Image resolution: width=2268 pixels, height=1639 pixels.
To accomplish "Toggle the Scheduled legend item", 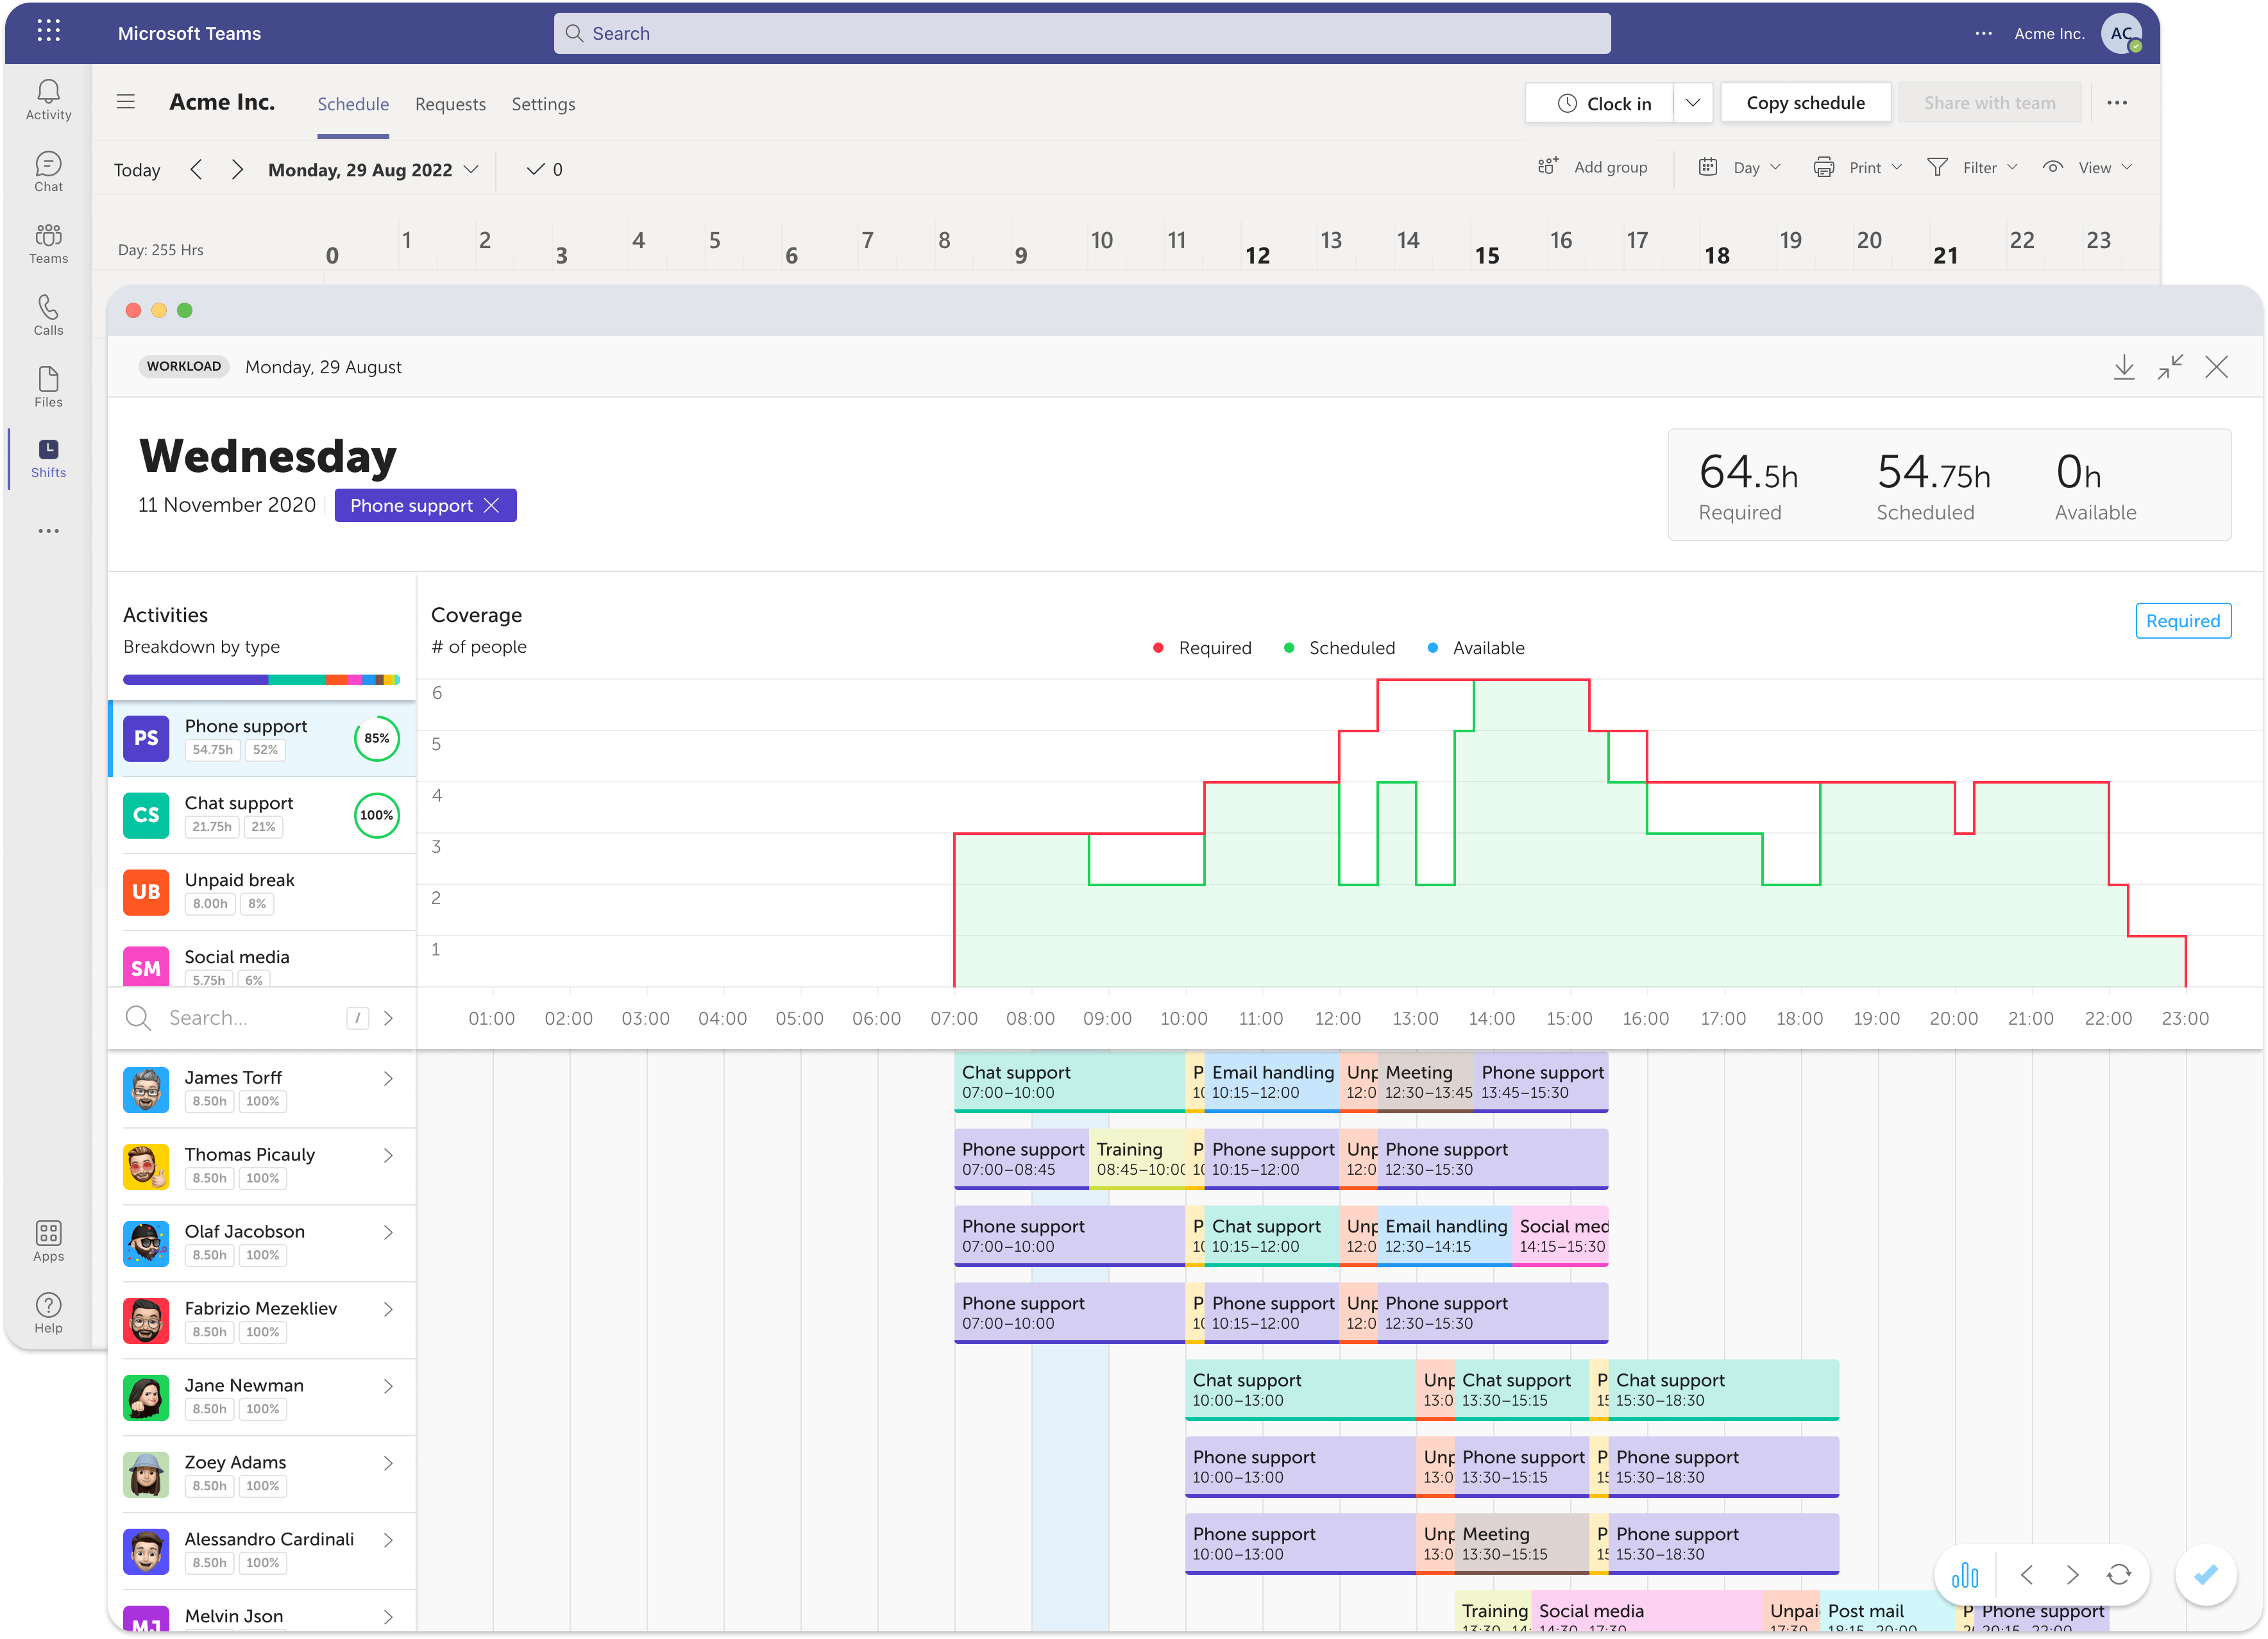I will point(1339,648).
